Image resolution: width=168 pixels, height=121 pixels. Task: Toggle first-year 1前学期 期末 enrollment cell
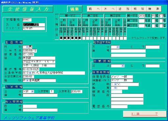(x=65, y=38)
